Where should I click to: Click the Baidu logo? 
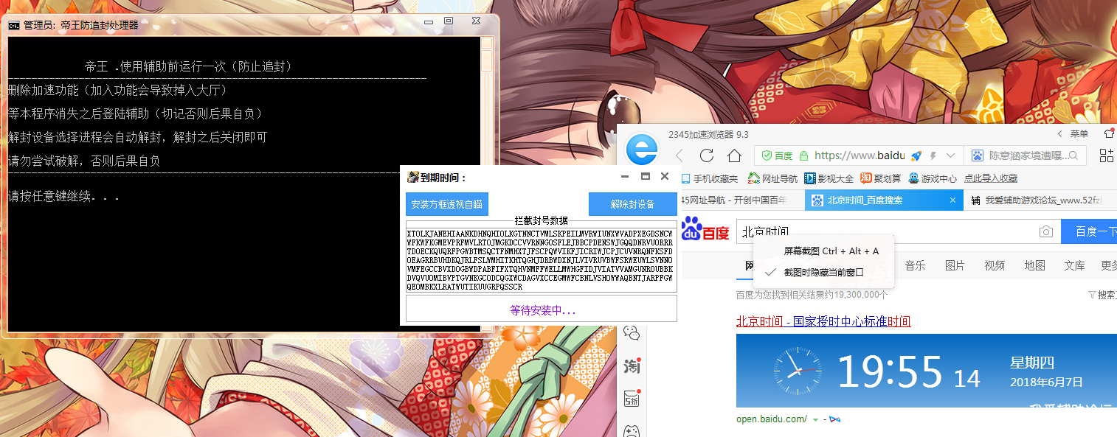[705, 229]
